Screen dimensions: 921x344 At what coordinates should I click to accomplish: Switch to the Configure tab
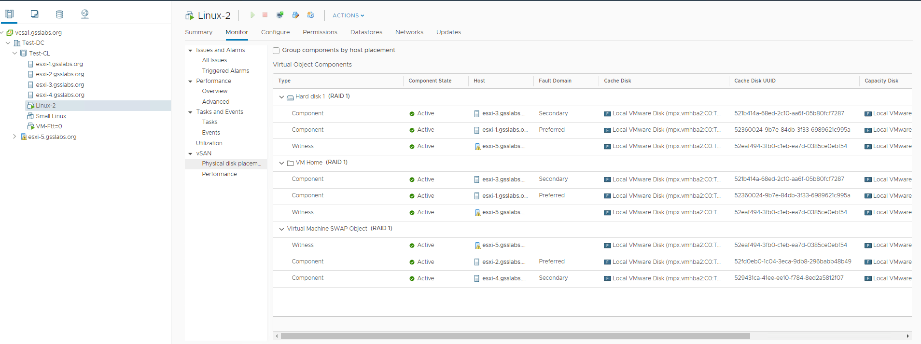(x=275, y=32)
